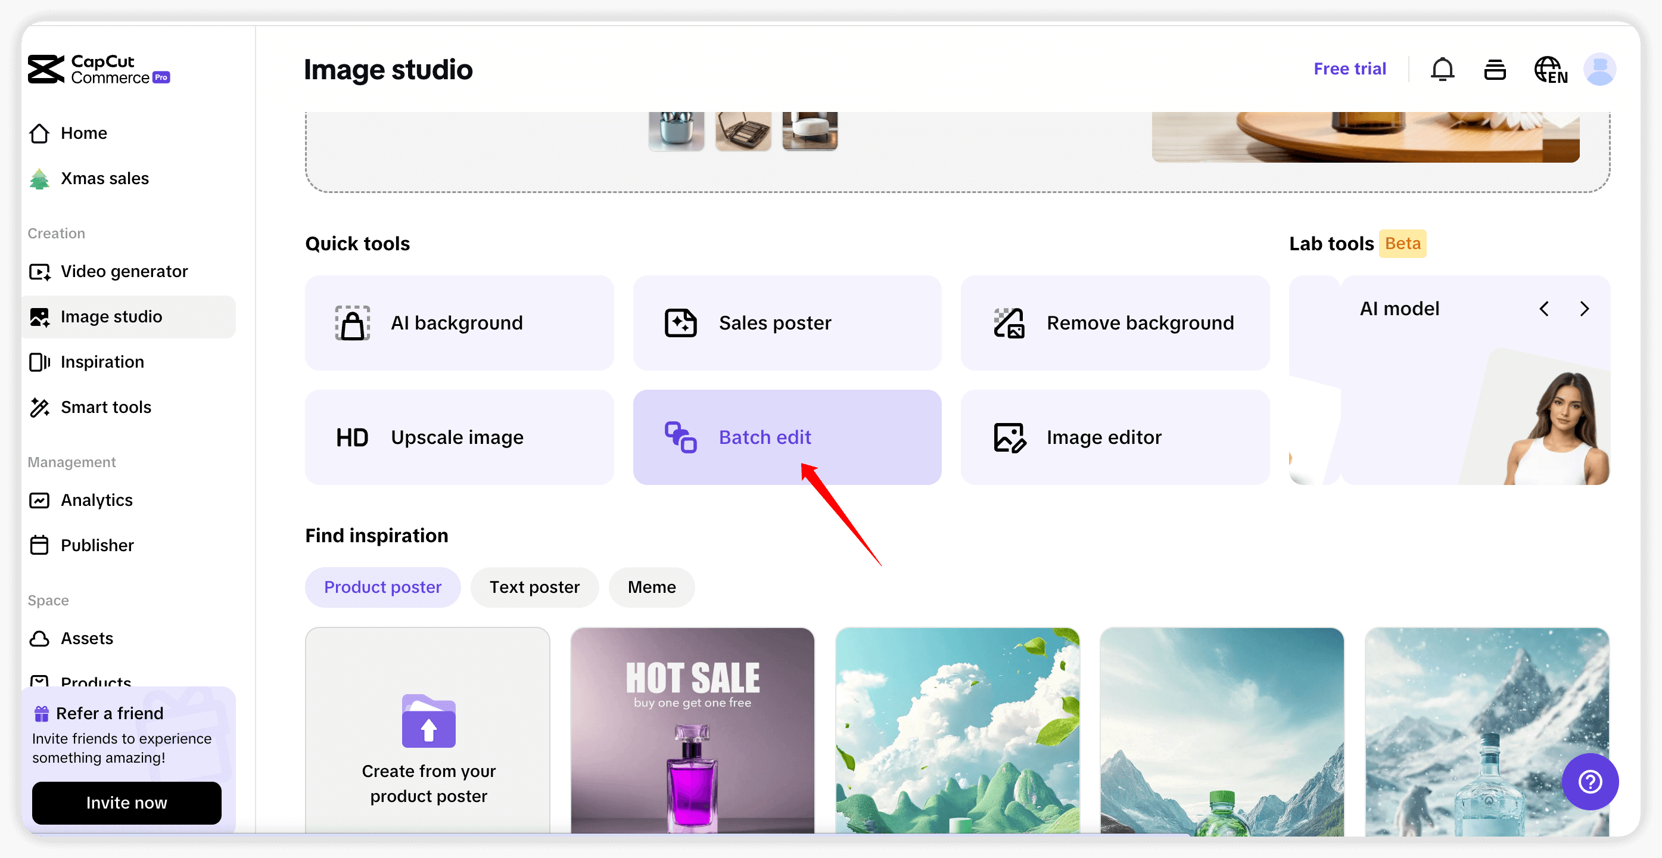The image size is (1662, 858).
Task: Go to next Lab tool
Action: click(1584, 309)
